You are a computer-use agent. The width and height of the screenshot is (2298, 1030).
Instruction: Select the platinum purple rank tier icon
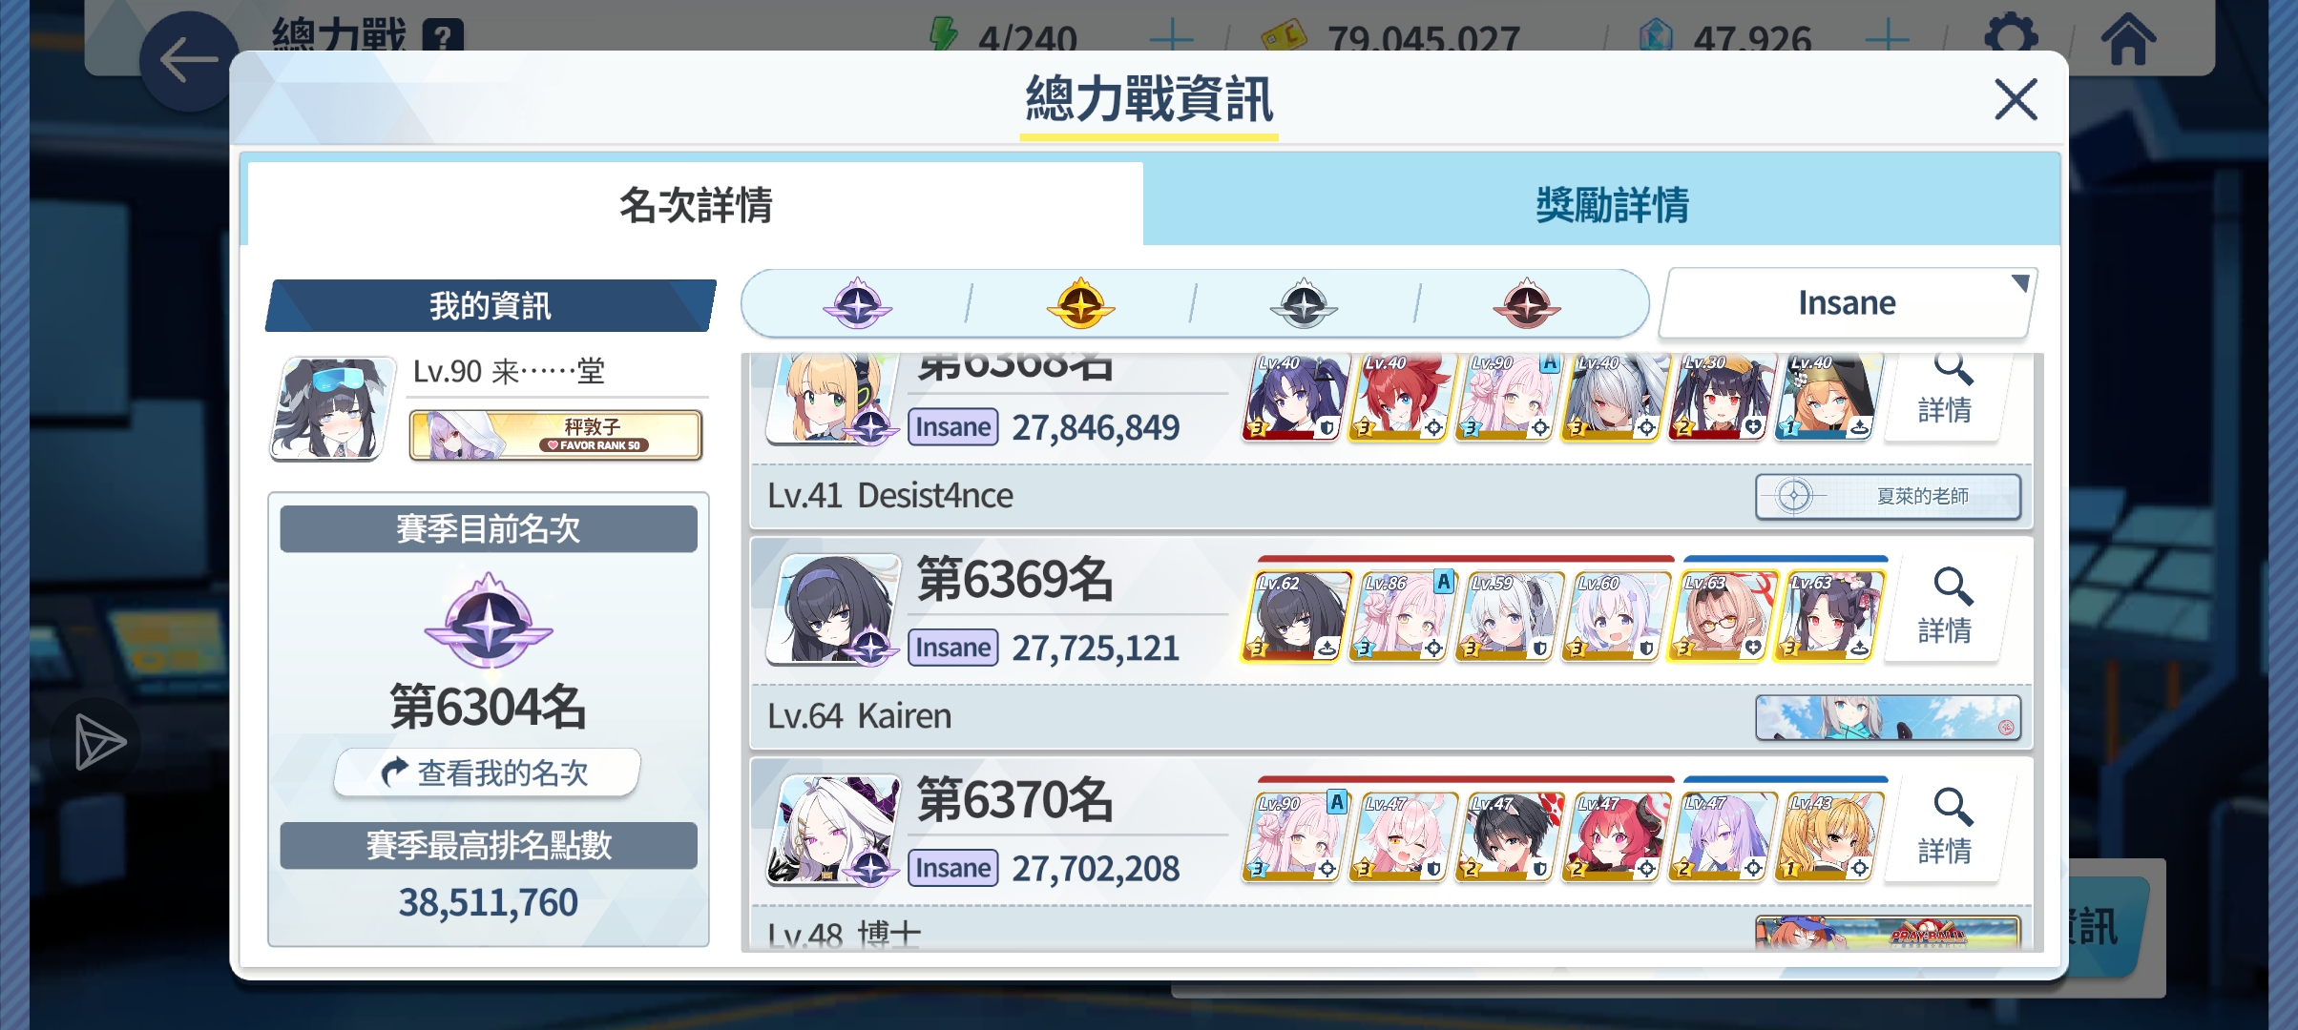coord(857,304)
